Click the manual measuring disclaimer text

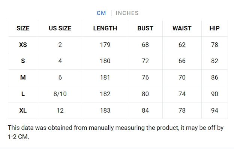[115, 132]
